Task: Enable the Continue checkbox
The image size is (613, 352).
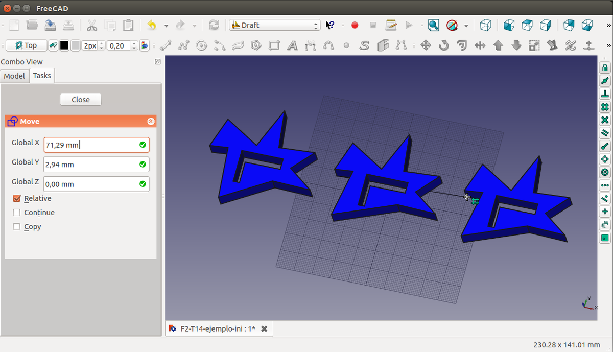Action: tap(17, 213)
